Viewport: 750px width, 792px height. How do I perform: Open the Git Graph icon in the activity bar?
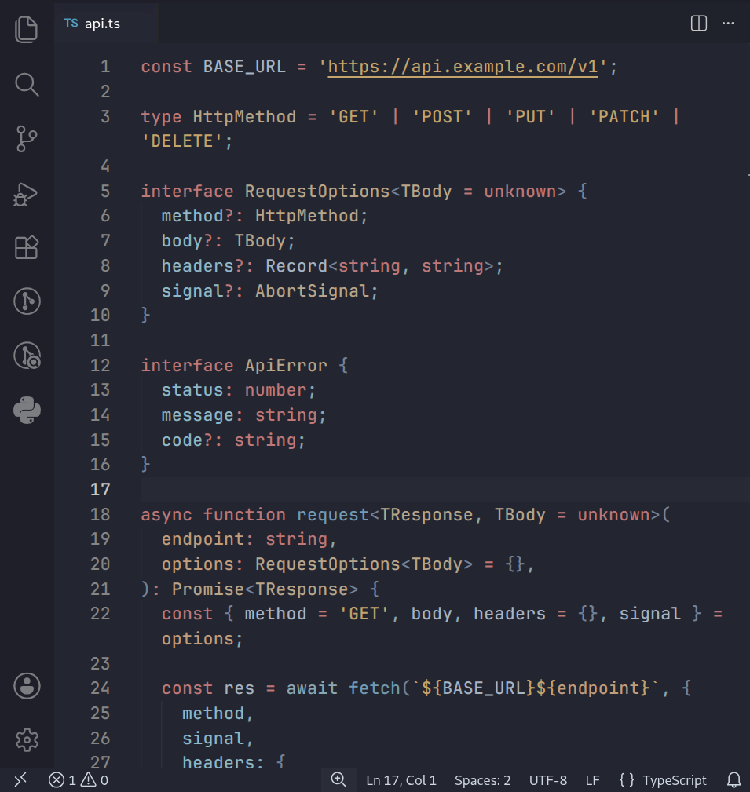[27, 301]
